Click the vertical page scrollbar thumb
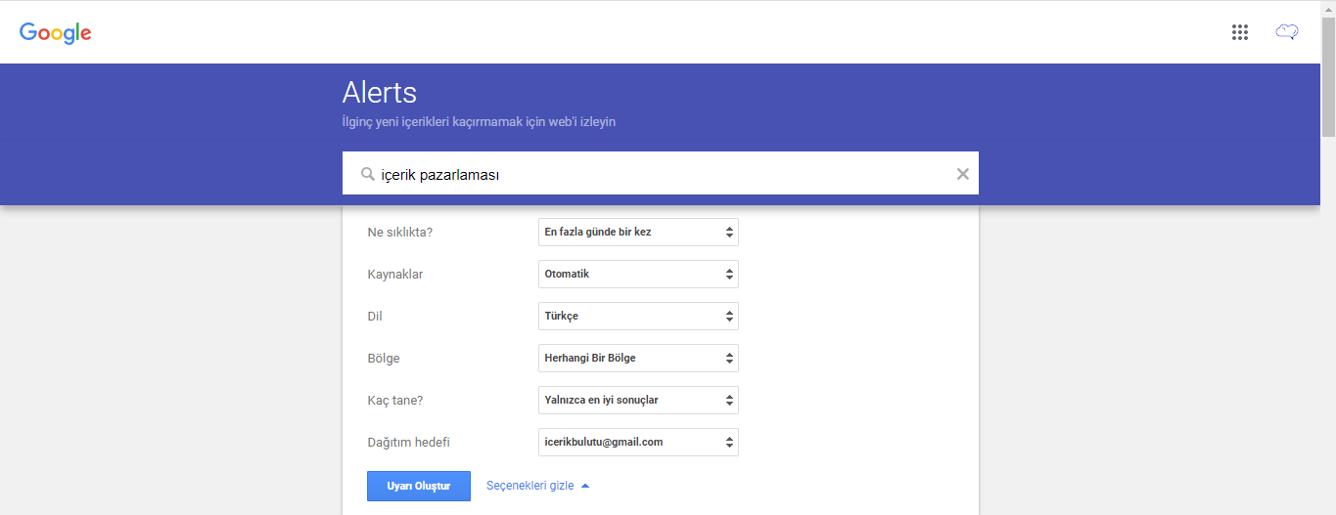1336x515 pixels. 1328,75
